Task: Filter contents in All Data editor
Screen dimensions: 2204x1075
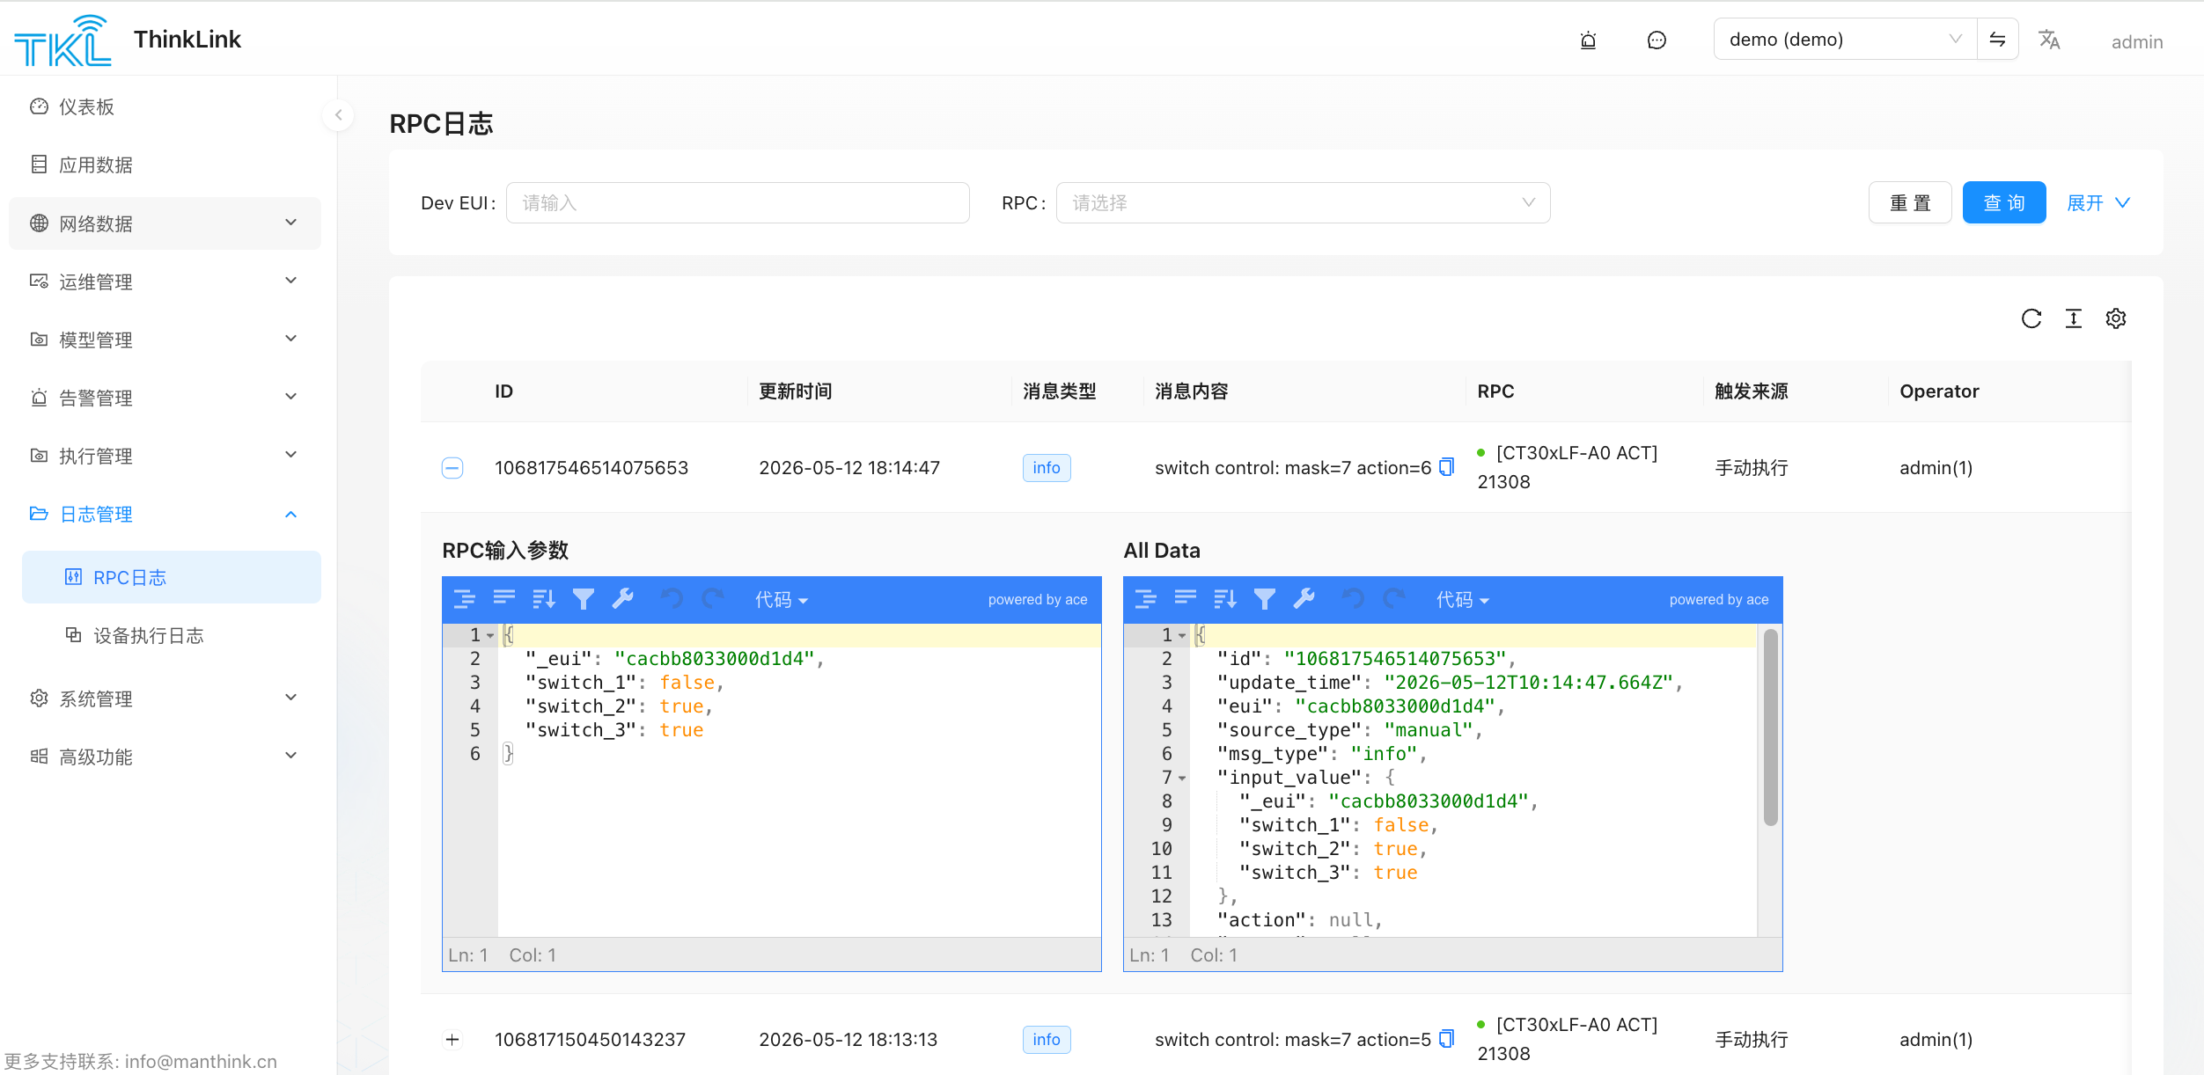Action: [x=1265, y=600]
